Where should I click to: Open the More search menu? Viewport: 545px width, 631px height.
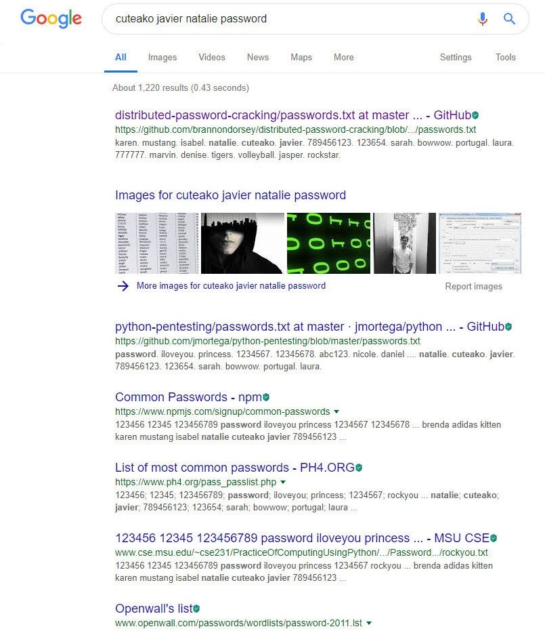(x=344, y=57)
